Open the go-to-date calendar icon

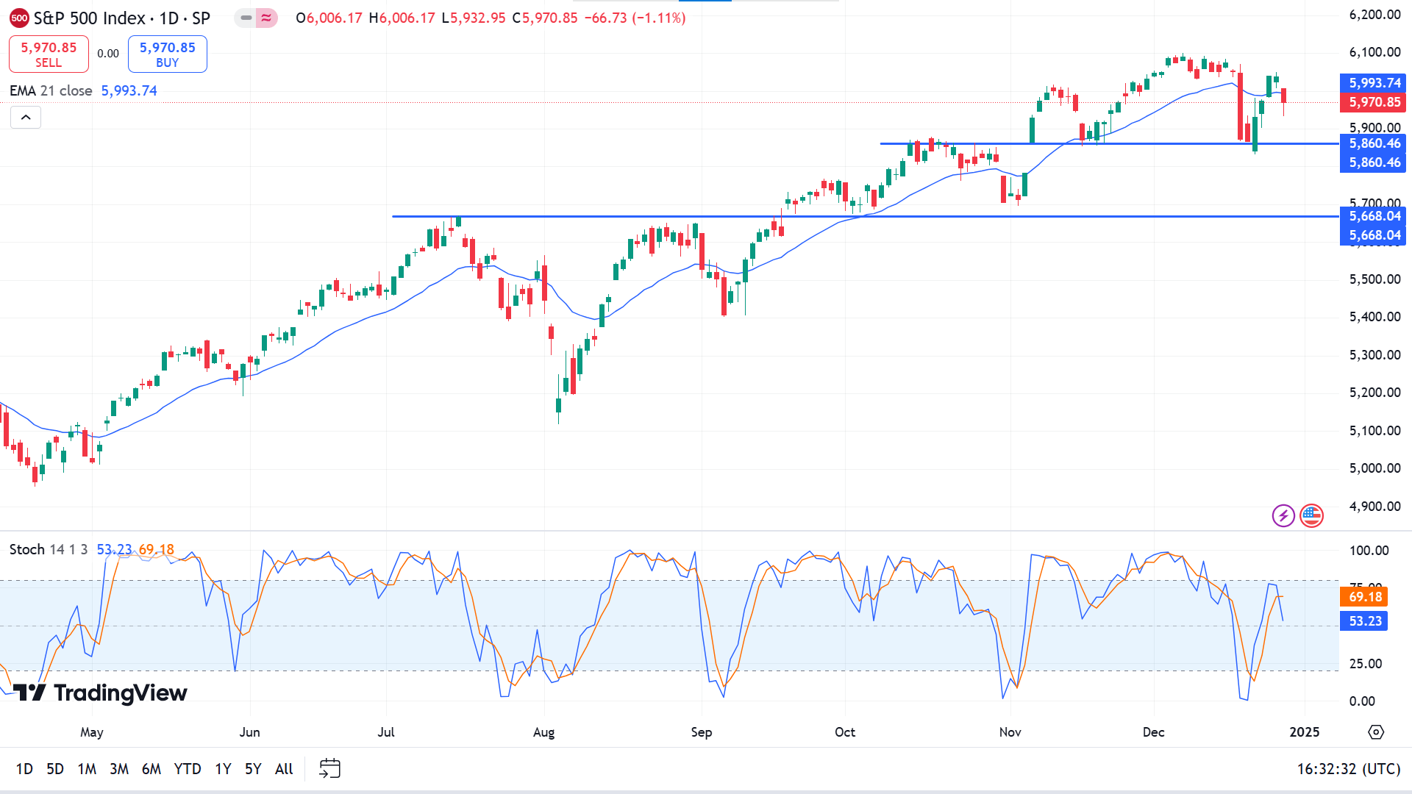pos(329,768)
